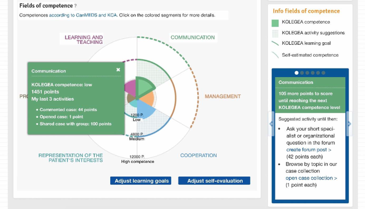Jump to the last carousel page dot

(324, 73)
